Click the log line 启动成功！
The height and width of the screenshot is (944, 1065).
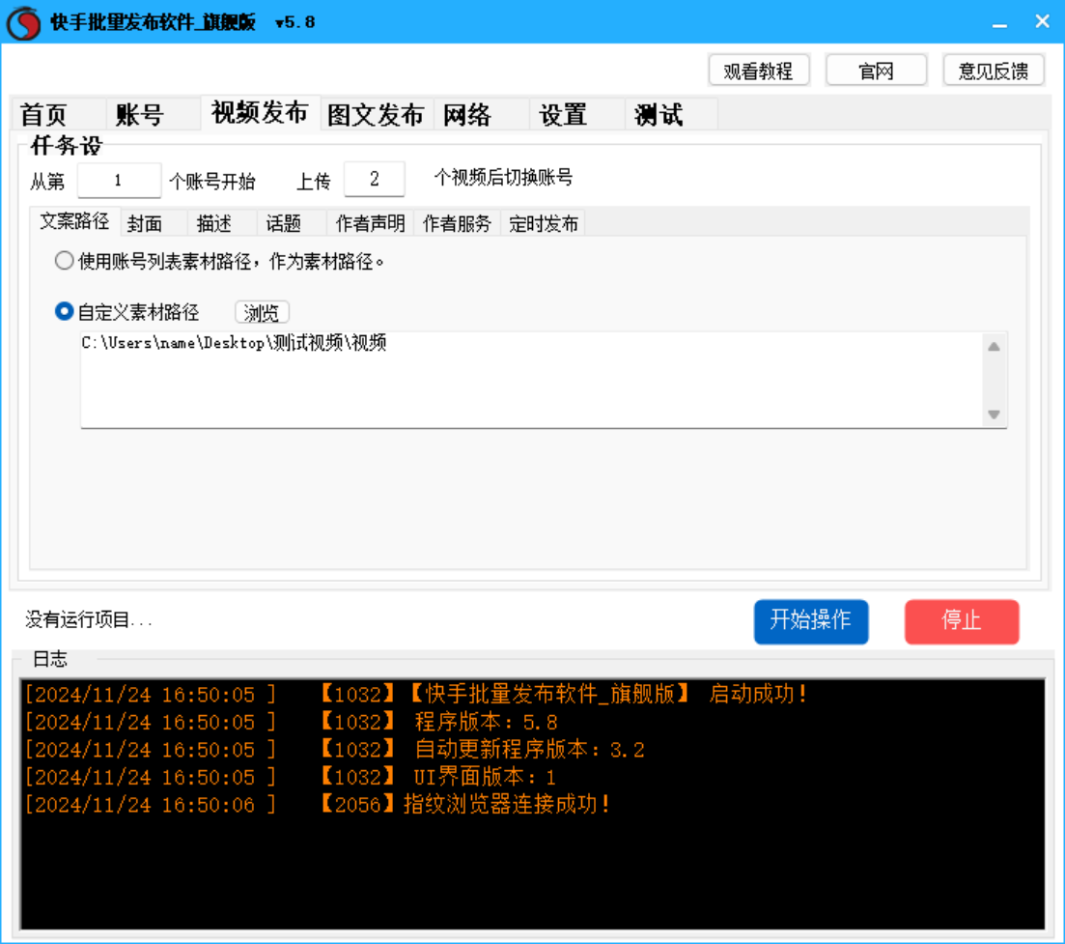pos(416,694)
